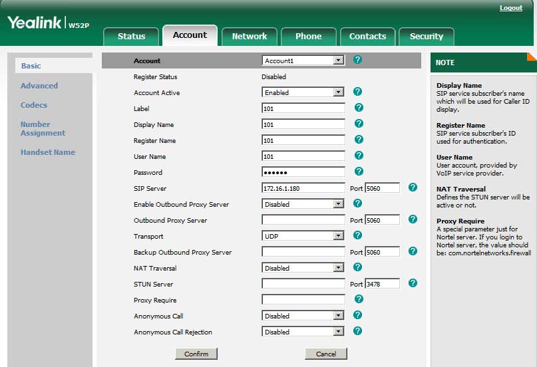Image resolution: width=537 pixels, height=367 pixels.
Task: Click help icon for Transport
Action: click(357, 235)
